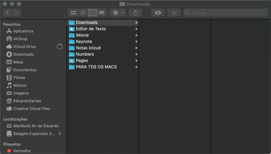Expand the Keynote folder arrow
This screenshot has width=271, height=154.
pos(136,42)
